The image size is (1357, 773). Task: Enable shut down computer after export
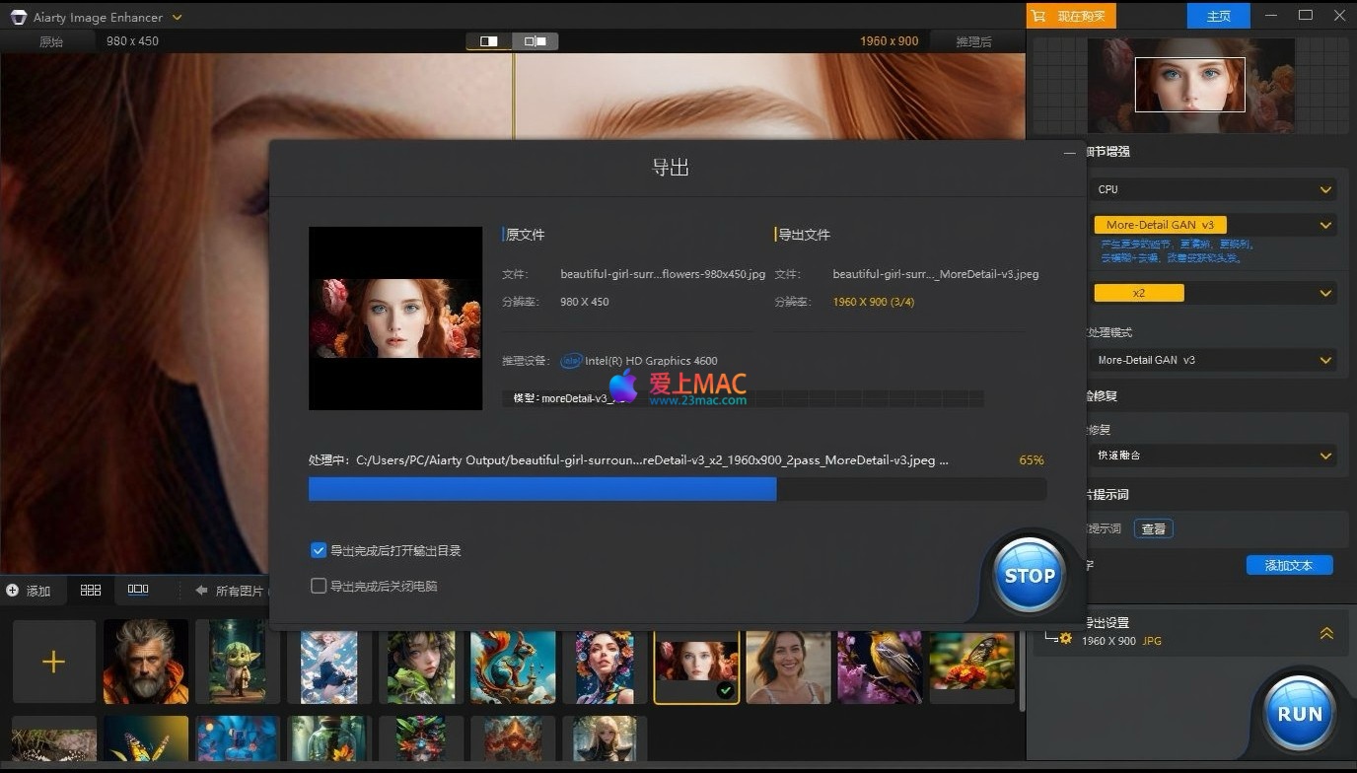[x=319, y=586]
